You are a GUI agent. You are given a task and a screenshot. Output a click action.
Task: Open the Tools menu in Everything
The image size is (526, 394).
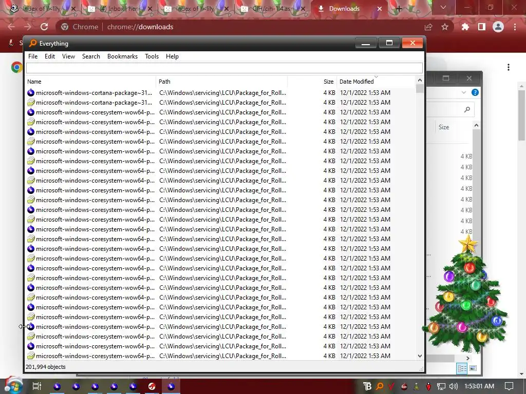152,56
